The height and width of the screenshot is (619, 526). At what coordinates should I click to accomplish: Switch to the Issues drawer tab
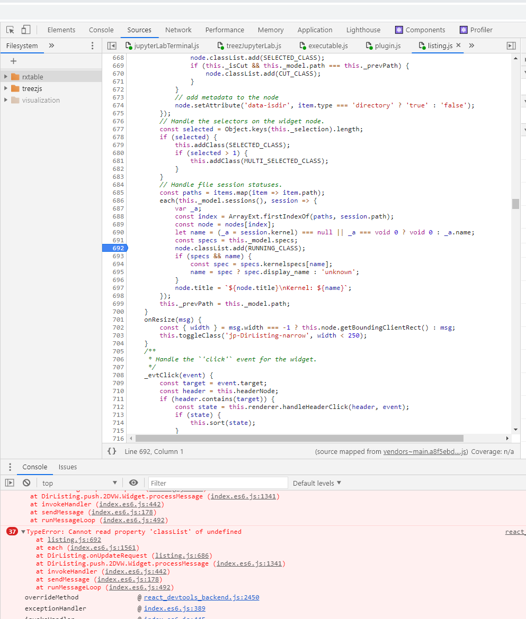(x=68, y=467)
